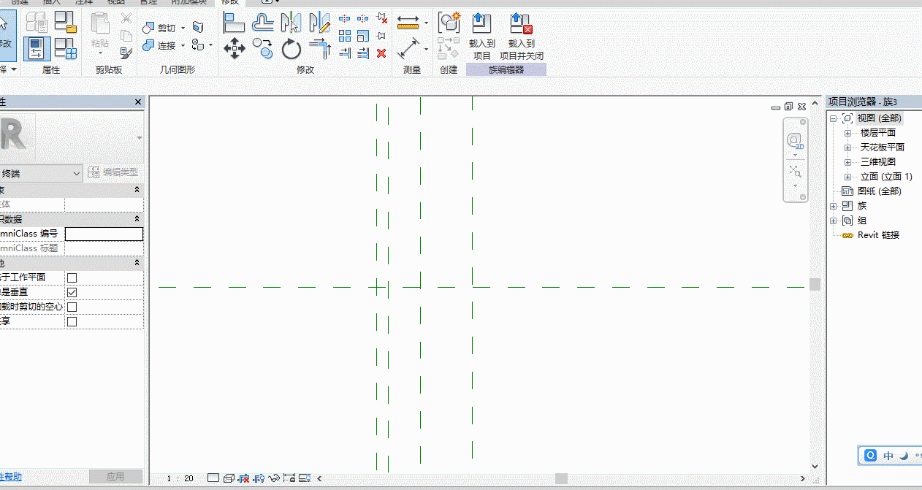The height and width of the screenshot is (490, 922).
Task: Expand the 楼层平面 tree node
Action: [847, 133]
